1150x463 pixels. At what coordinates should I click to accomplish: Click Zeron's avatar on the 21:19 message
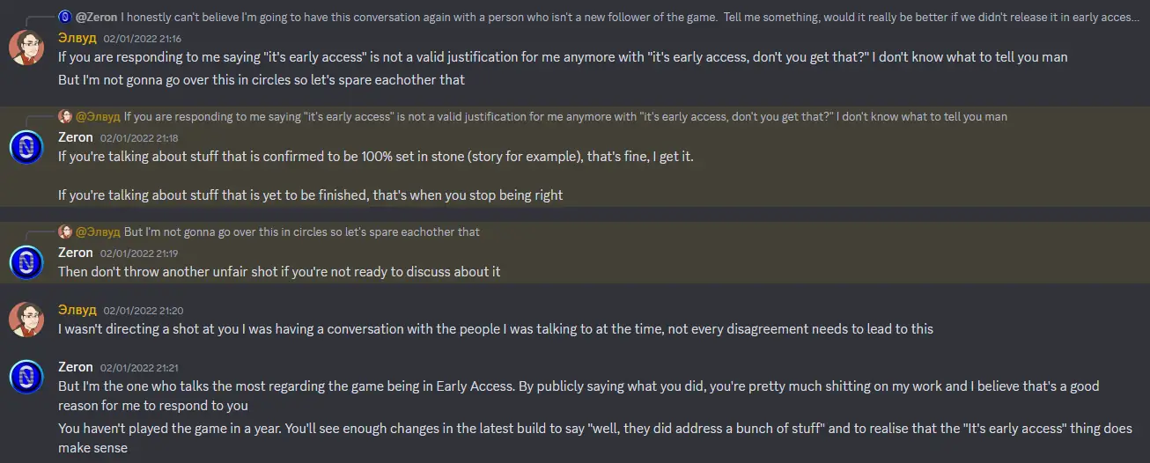coord(26,261)
